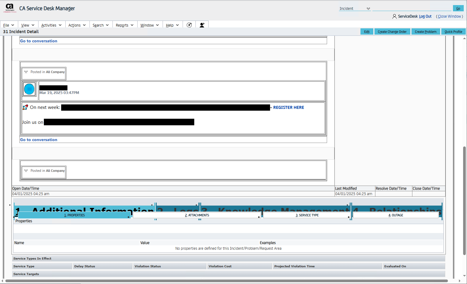Screen dimensions: 467x284
Task: Open the Window menu
Action: (x=149, y=25)
